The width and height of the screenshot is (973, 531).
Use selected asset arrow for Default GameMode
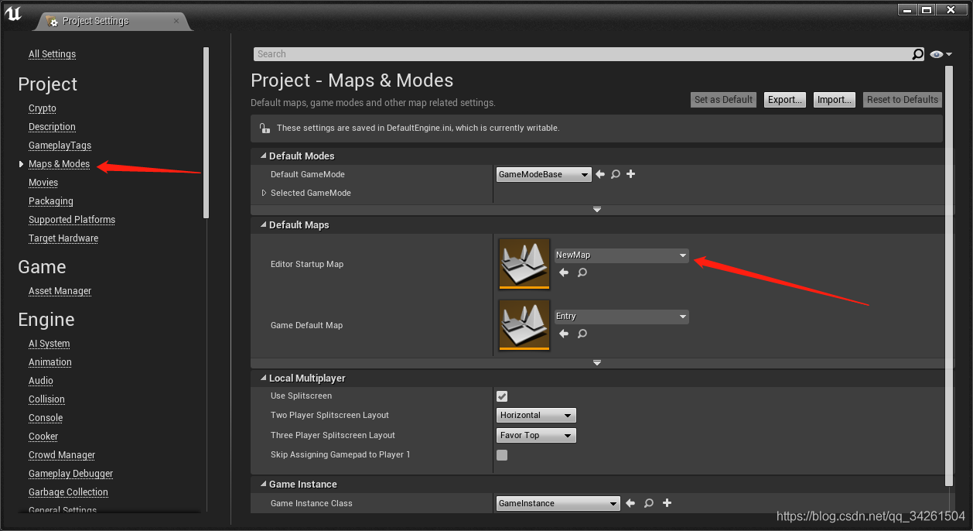click(x=600, y=175)
